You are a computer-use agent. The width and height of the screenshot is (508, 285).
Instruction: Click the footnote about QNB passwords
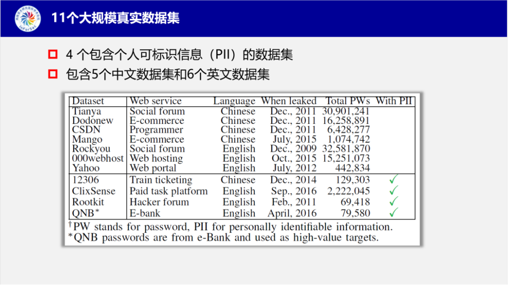click(x=223, y=238)
